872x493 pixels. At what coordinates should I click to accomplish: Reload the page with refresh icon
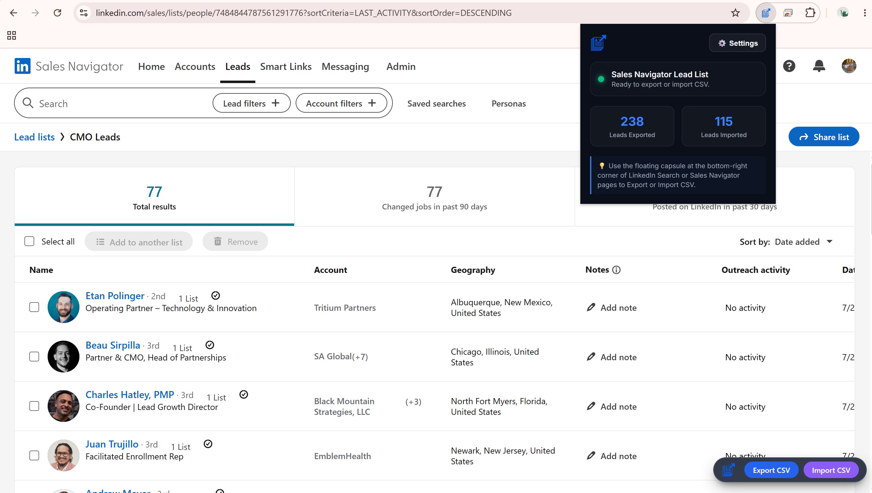[x=58, y=13]
